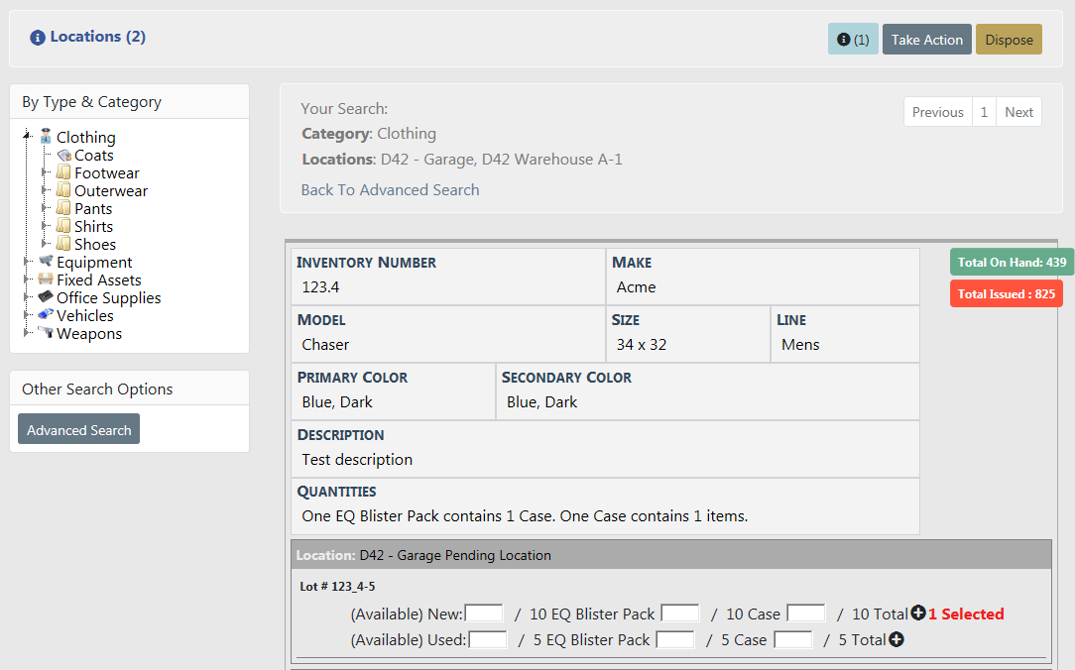Go to the Next results page
This screenshot has width=1075, height=670.
point(1018,112)
